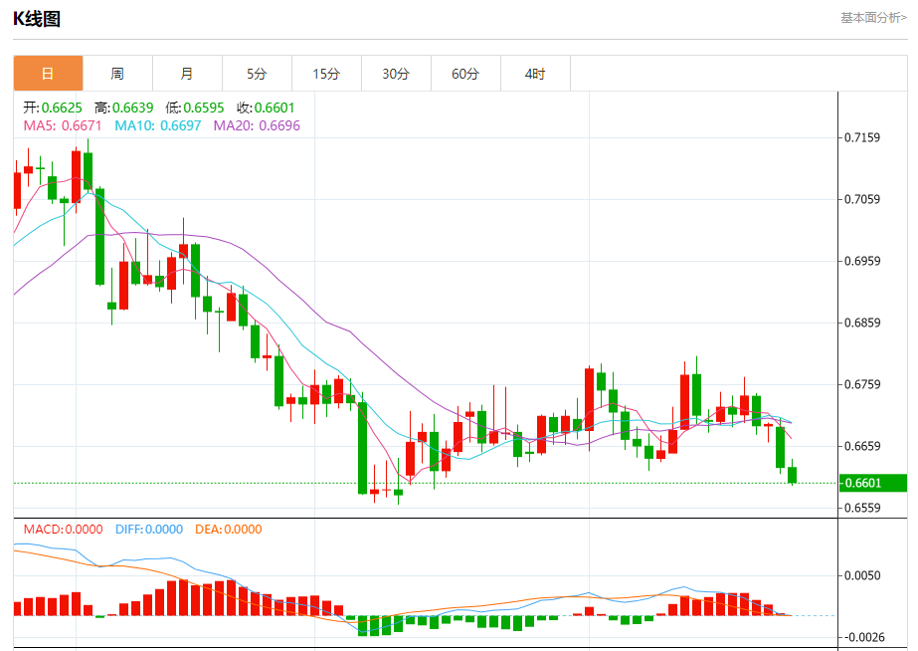Open the 60分 interval tab
Image resolution: width=918 pixels, height=651 pixels.
tap(466, 74)
